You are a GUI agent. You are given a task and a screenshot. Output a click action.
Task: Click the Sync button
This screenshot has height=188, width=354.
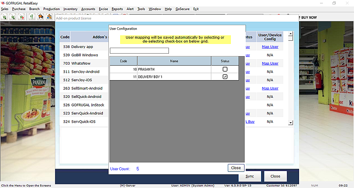[250, 176]
